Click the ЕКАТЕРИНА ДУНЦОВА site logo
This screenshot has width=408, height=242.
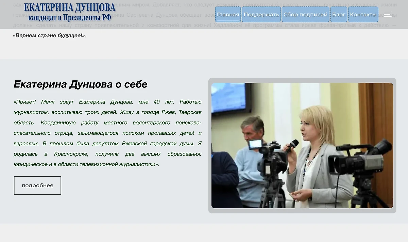point(70,7)
